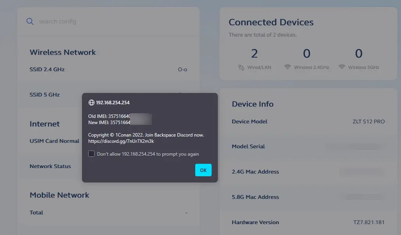The height and width of the screenshot is (235, 401).
Task: Tick the Don't allow prompt again checkbox
Action: [91, 154]
